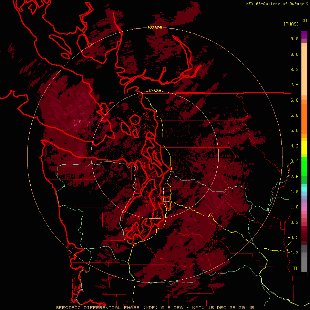Click the 50 NMI range ring label
The image size is (310, 310).
pyautogui.click(x=155, y=91)
